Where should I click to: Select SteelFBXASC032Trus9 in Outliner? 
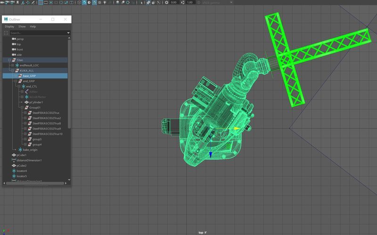click(x=47, y=128)
